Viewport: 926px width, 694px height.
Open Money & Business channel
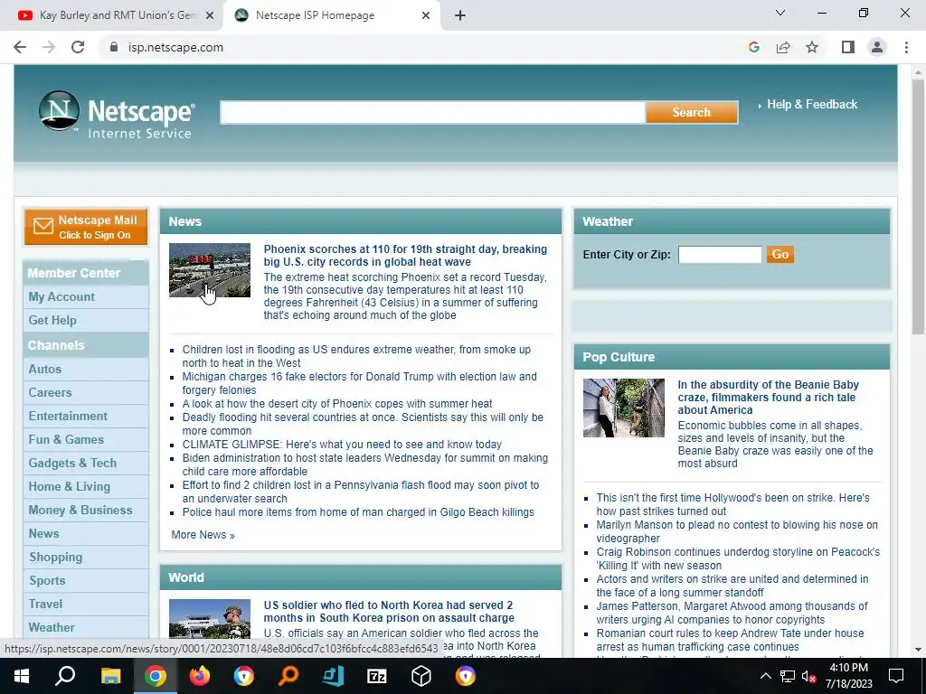coord(80,510)
